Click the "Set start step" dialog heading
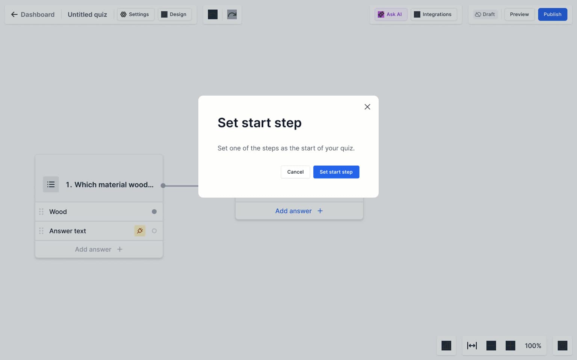 pos(260,123)
